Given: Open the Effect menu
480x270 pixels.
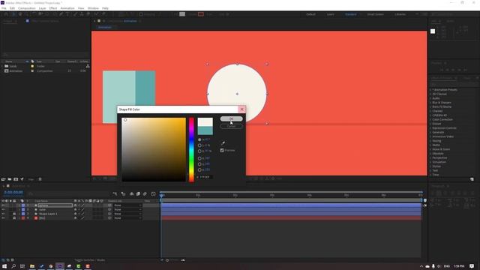Looking at the screenshot, I should 53,8.
